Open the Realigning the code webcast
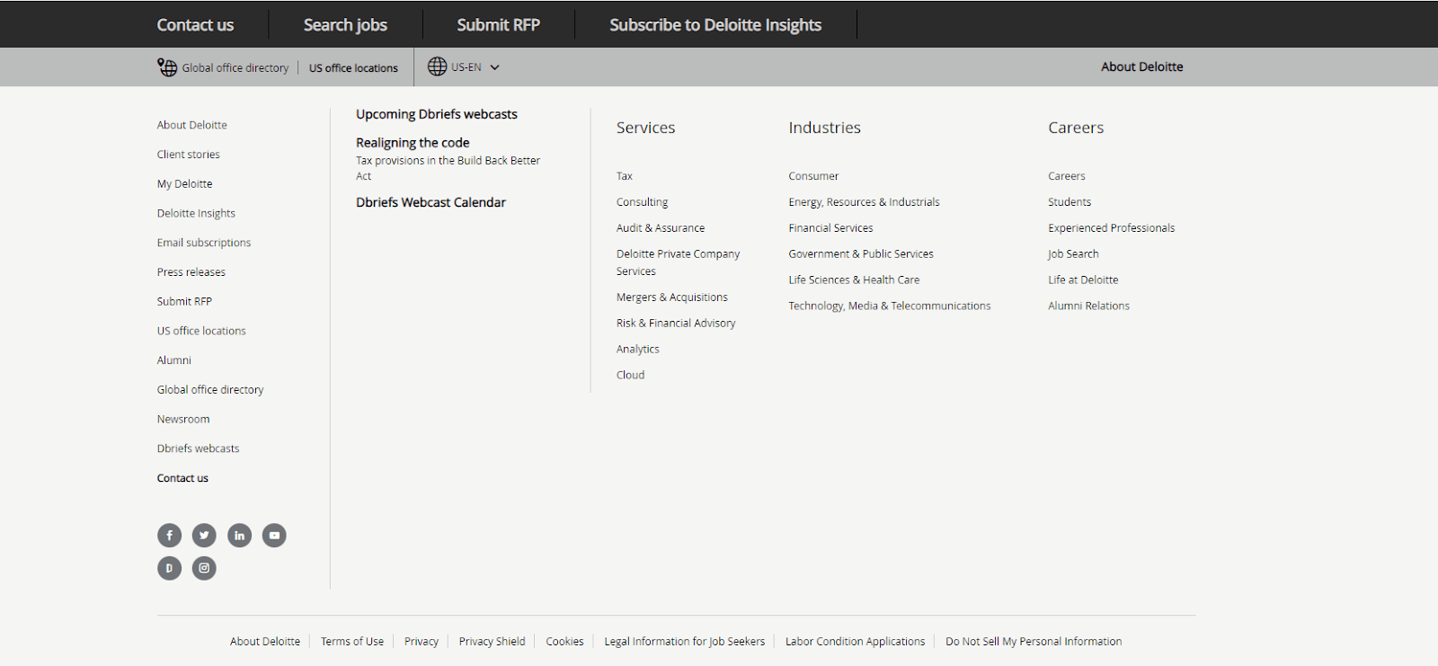 (413, 143)
